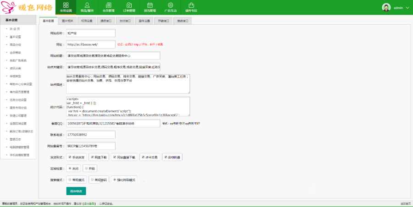Toggle the 点卡交易 checkbox
Viewport: 413px width, 207px height.
click(x=143, y=157)
